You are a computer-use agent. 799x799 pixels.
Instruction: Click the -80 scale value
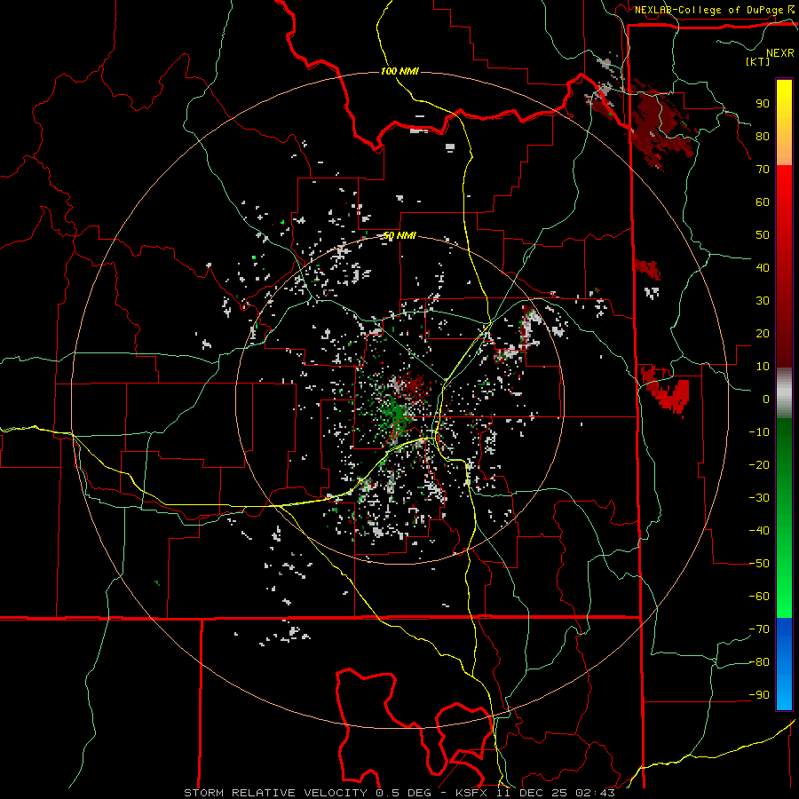[759, 662]
